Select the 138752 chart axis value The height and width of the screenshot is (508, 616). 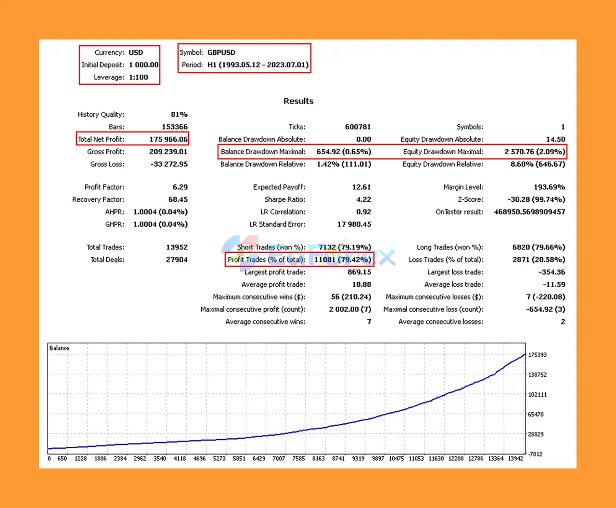pos(538,375)
